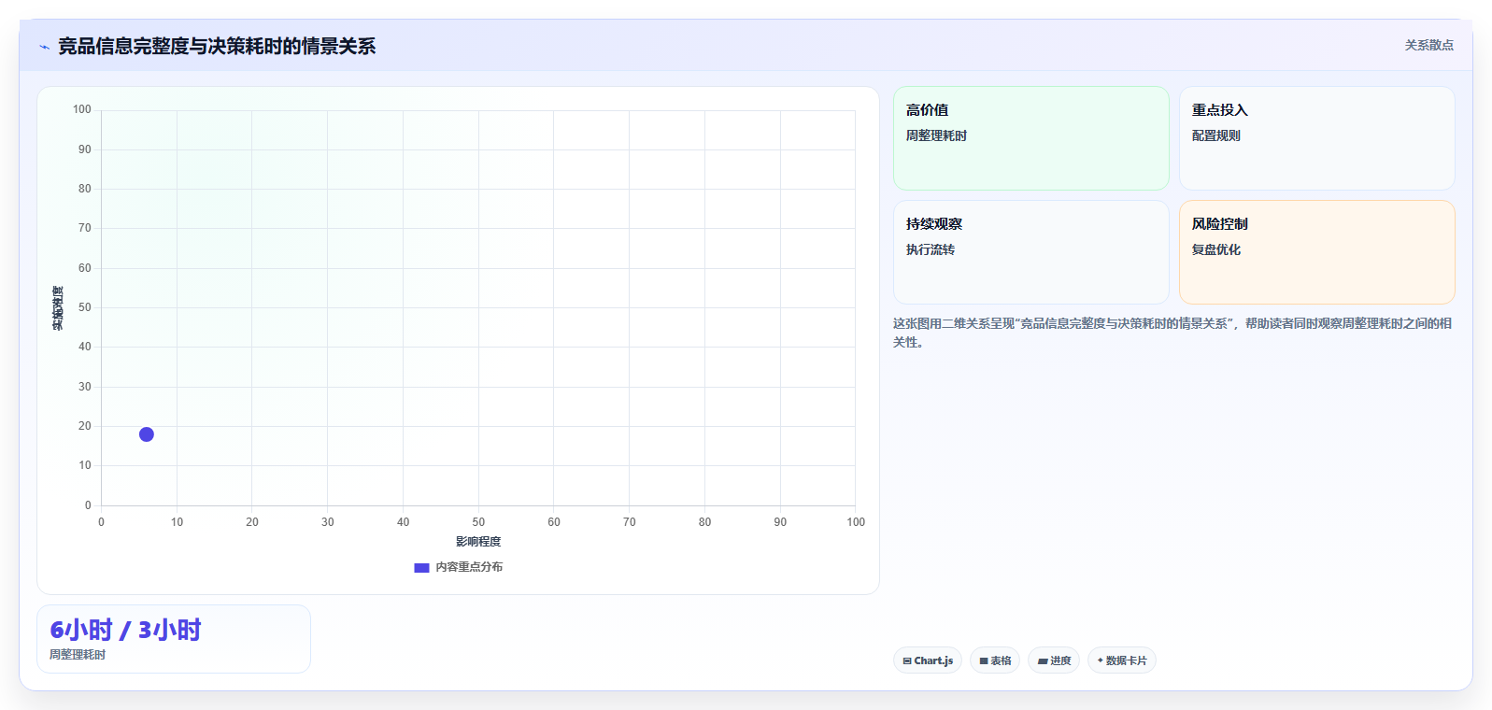The width and height of the screenshot is (1492, 710).
Task: Open the 风险控制 quadrant card
Action: [x=1316, y=252]
